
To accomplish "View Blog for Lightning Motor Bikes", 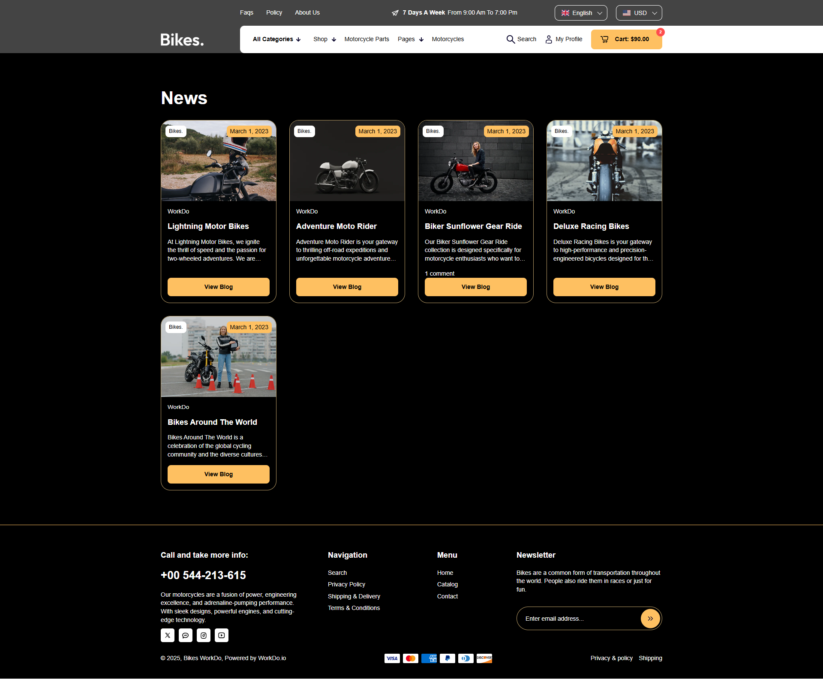I will (218, 287).
